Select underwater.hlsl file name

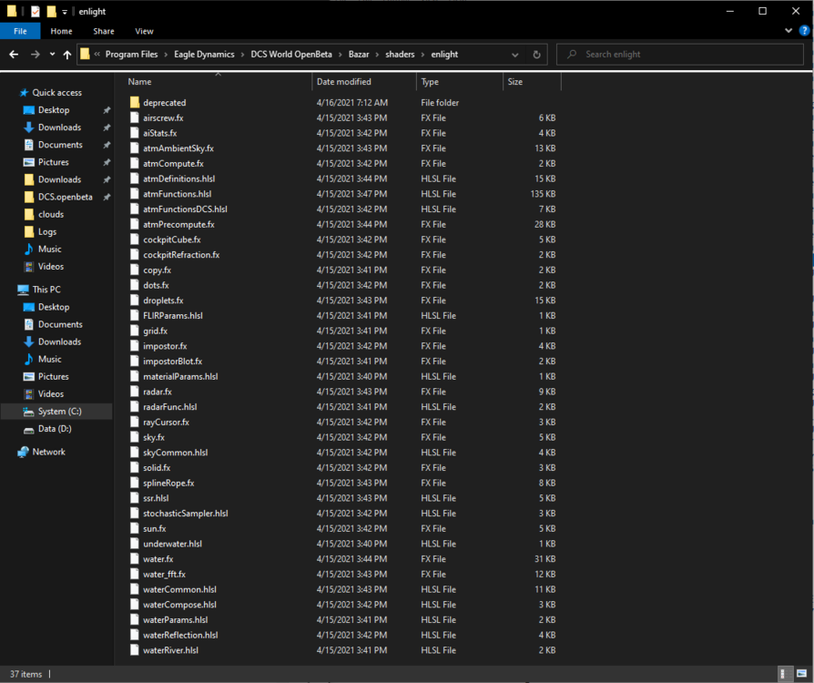172,544
